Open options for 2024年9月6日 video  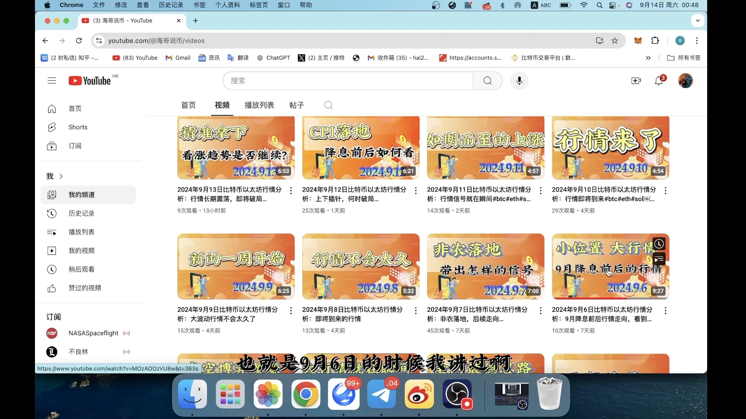point(666,311)
